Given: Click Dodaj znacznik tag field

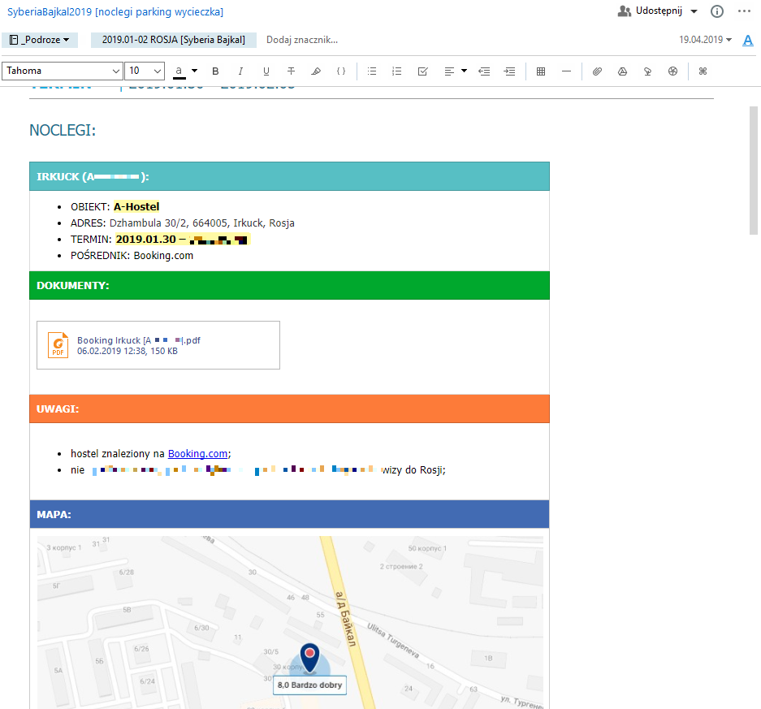Looking at the screenshot, I should [302, 40].
